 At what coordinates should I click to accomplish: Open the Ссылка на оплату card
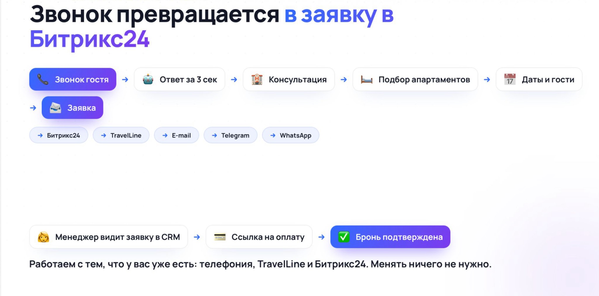click(259, 237)
